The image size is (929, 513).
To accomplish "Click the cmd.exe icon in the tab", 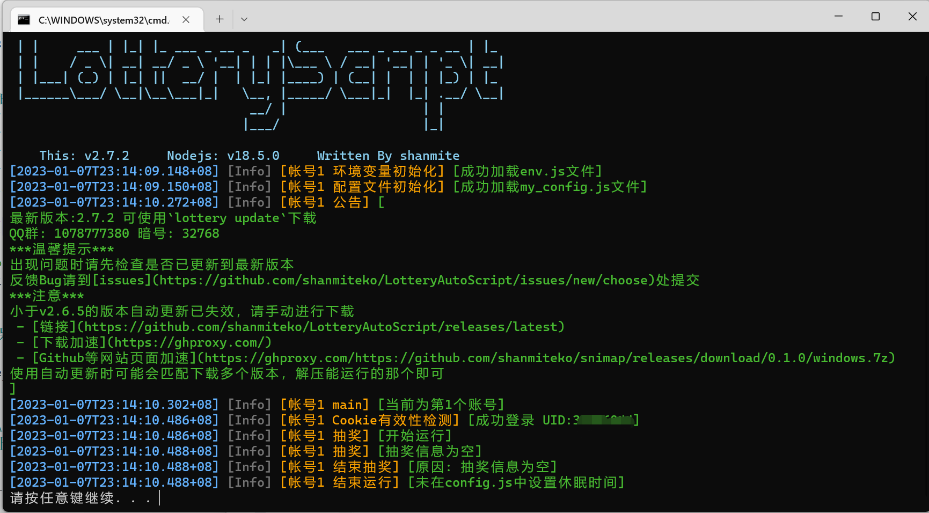I will click(x=24, y=19).
